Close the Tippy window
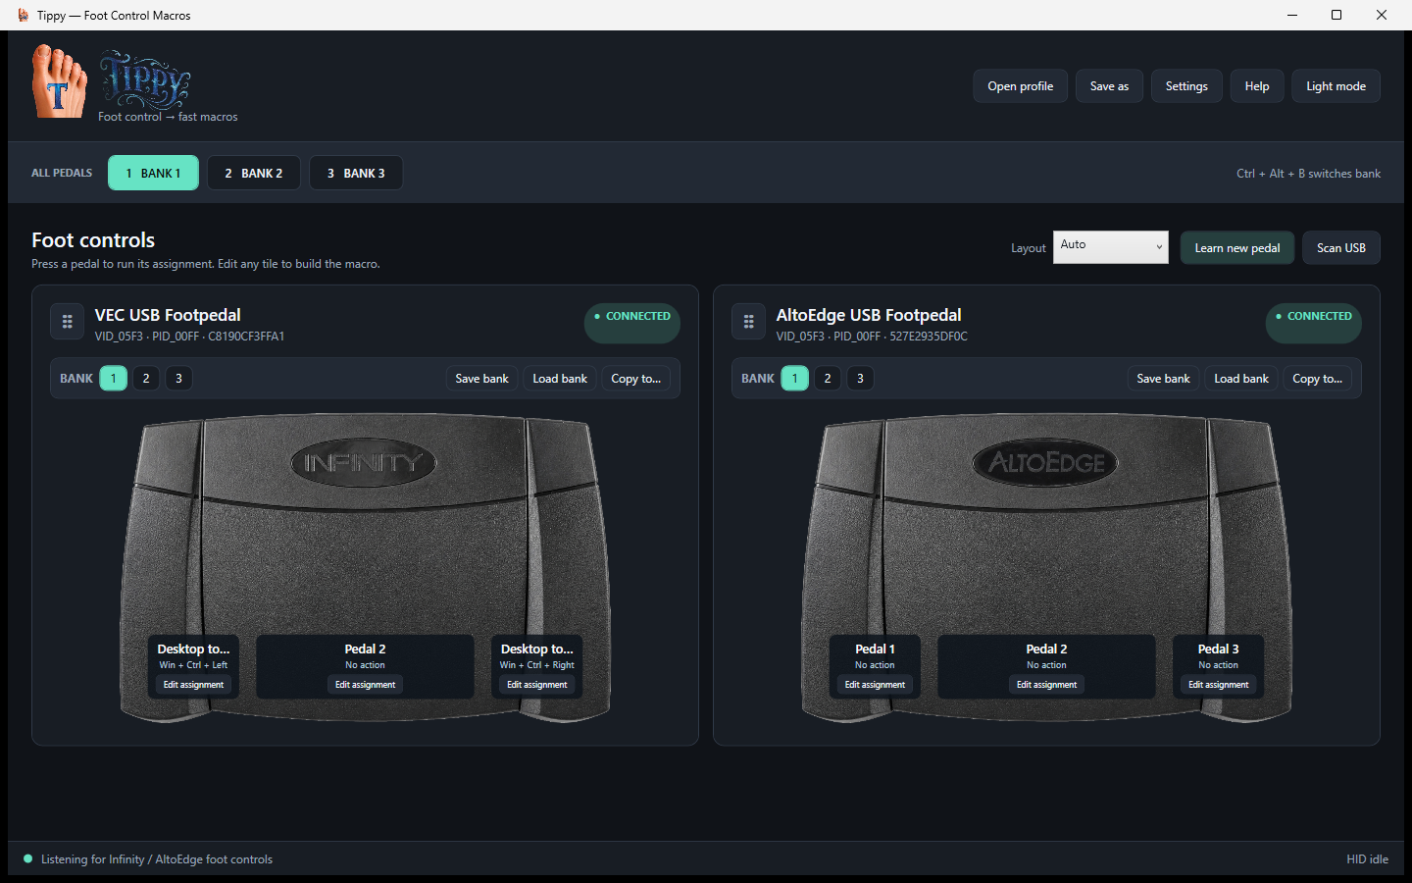1412x883 pixels. click(1382, 15)
